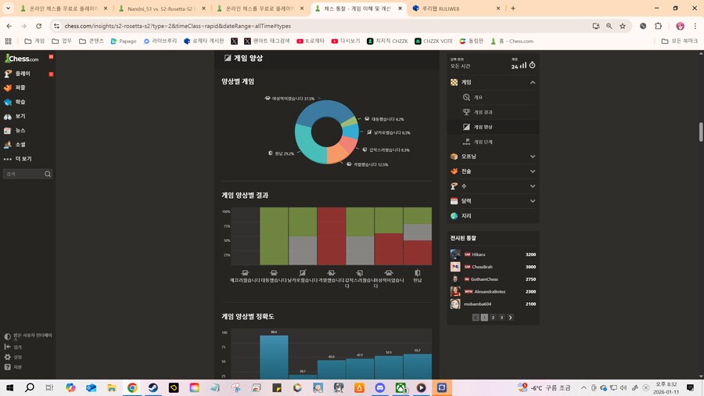704x396 pixels.
Task: Open the 치지직 CHZZK bookmark
Action: (387, 41)
